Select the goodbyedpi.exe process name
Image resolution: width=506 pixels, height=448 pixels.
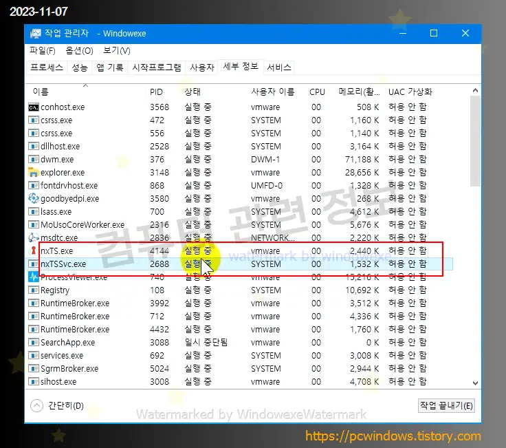(69, 198)
